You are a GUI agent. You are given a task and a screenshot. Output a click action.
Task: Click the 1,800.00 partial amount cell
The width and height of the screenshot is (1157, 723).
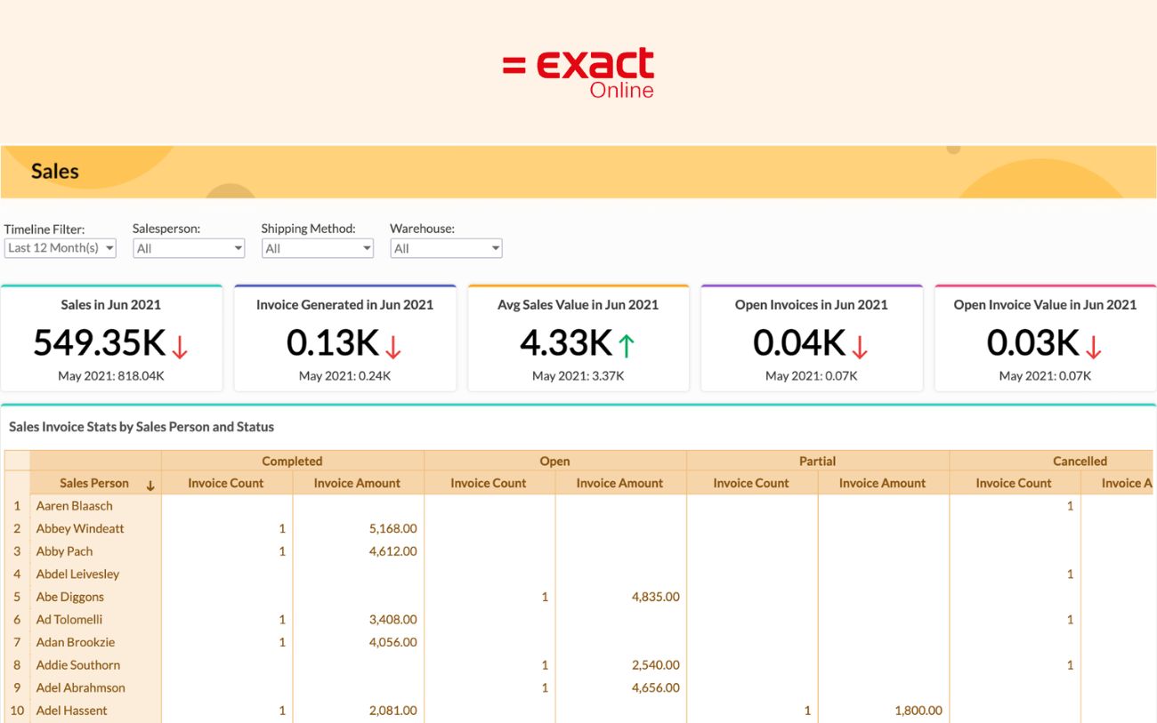(x=918, y=711)
